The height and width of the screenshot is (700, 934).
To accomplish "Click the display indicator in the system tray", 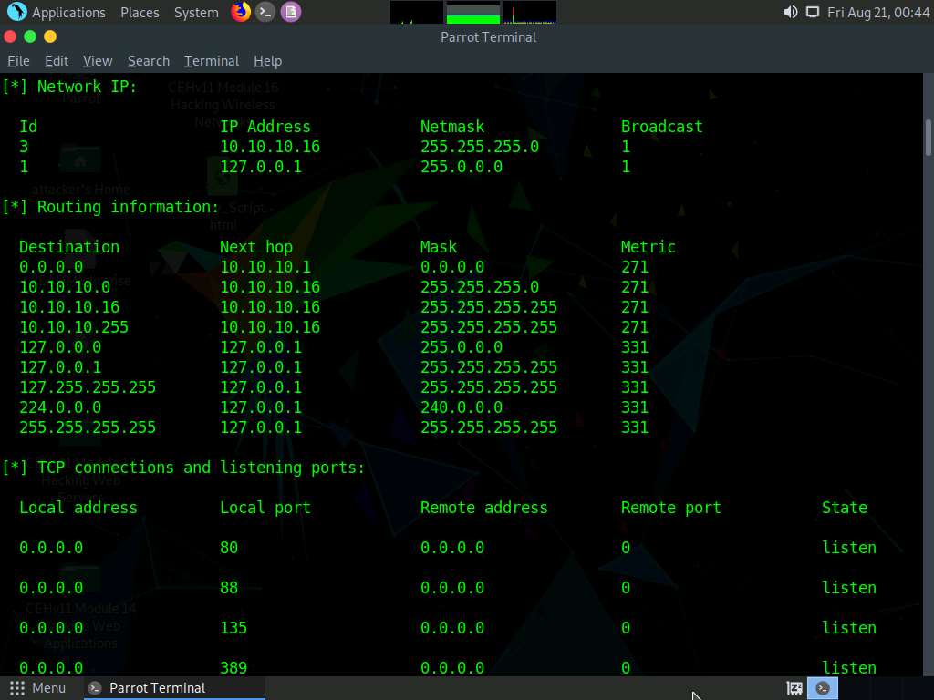I will click(x=813, y=13).
